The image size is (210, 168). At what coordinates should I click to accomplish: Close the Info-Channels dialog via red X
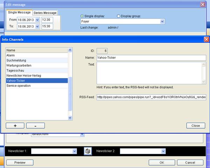(206, 40)
